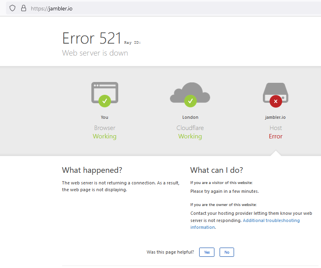Answer No to page helpful question
The image size is (321, 268).
(227, 252)
